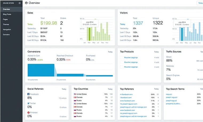
Task: Click first Muscles Leggings product thumbnail
Action: pos(122,57)
